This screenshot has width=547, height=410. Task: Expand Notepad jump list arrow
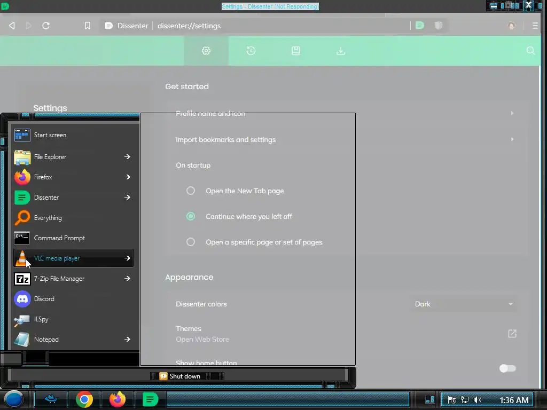coord(127,339)
